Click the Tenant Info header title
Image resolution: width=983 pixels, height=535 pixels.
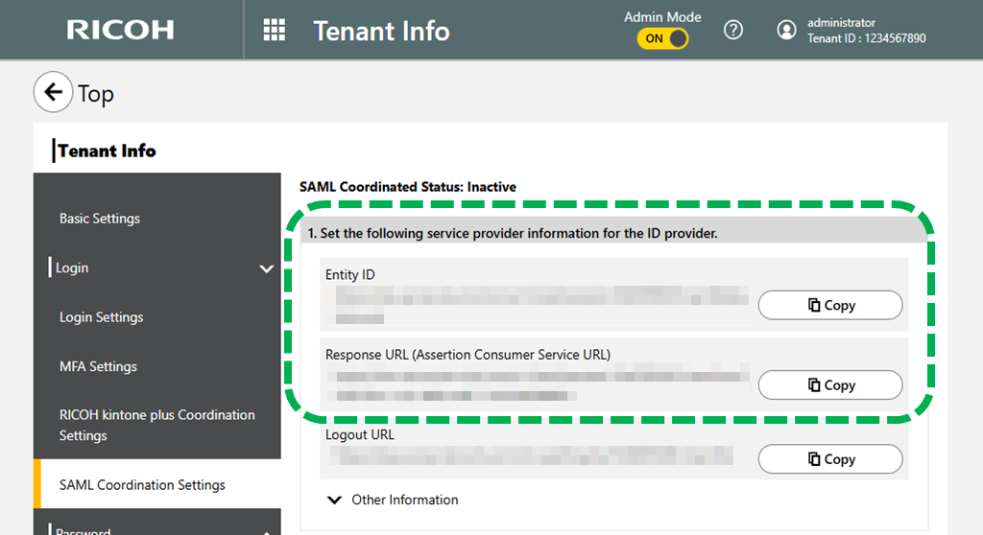[381, 31]
